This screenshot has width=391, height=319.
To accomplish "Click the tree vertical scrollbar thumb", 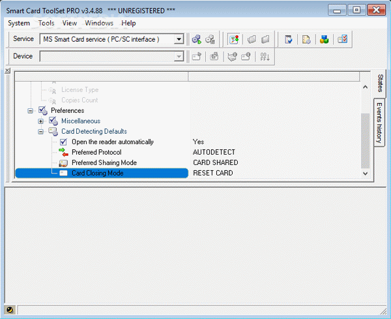I will pos(366,141).
